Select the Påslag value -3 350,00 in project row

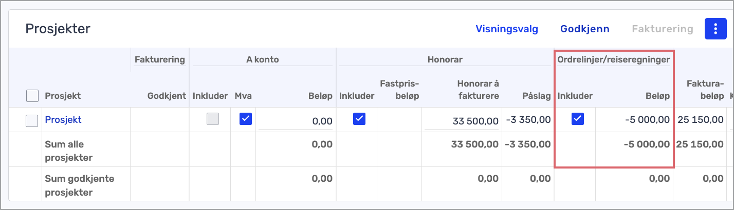[529, 120]
